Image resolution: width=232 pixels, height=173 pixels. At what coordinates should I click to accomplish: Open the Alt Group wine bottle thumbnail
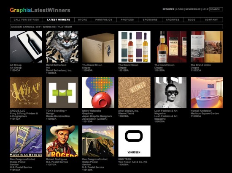coord(26,47)
